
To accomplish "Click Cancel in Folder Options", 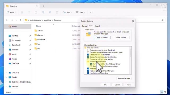I will (117, 85).
